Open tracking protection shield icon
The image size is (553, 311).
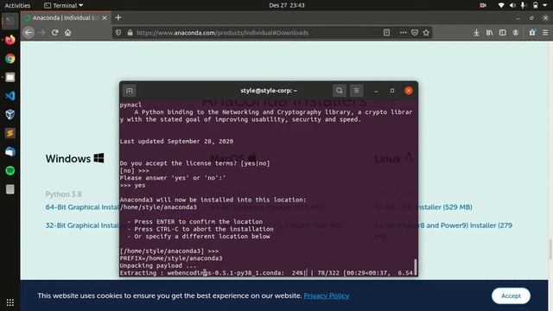118,33
